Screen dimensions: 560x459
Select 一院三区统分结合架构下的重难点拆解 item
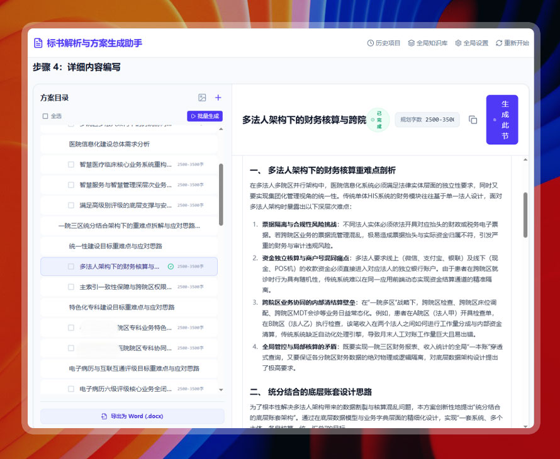click(x=129, y=225)
